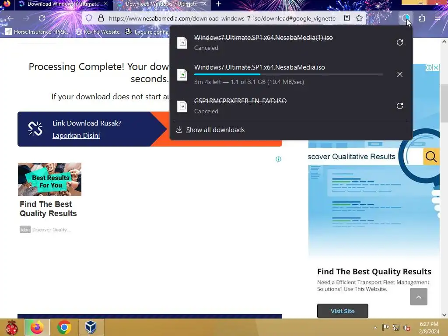Open the Action Center flag icon
This screenshot has width=448, height=336.
(385, 327)
